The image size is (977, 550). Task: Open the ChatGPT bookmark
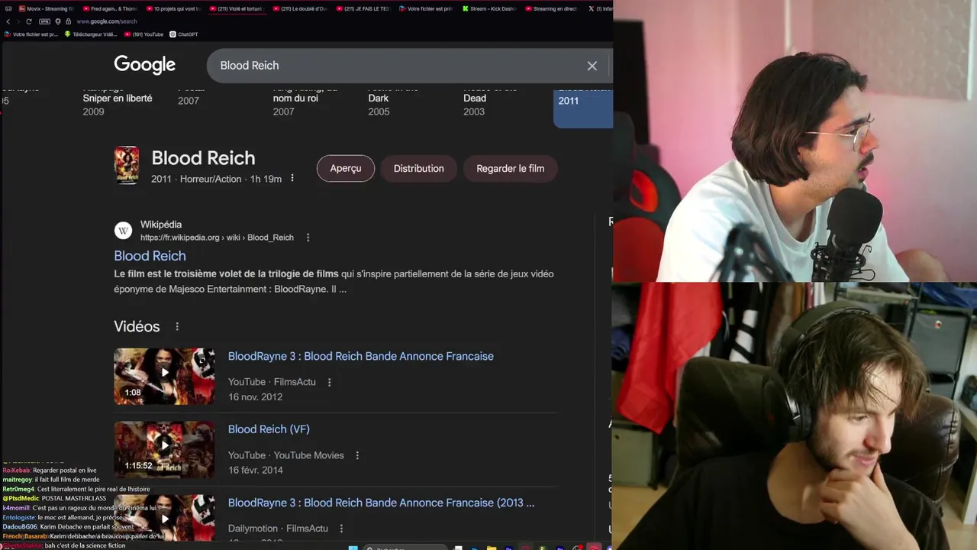click(183, 34)
